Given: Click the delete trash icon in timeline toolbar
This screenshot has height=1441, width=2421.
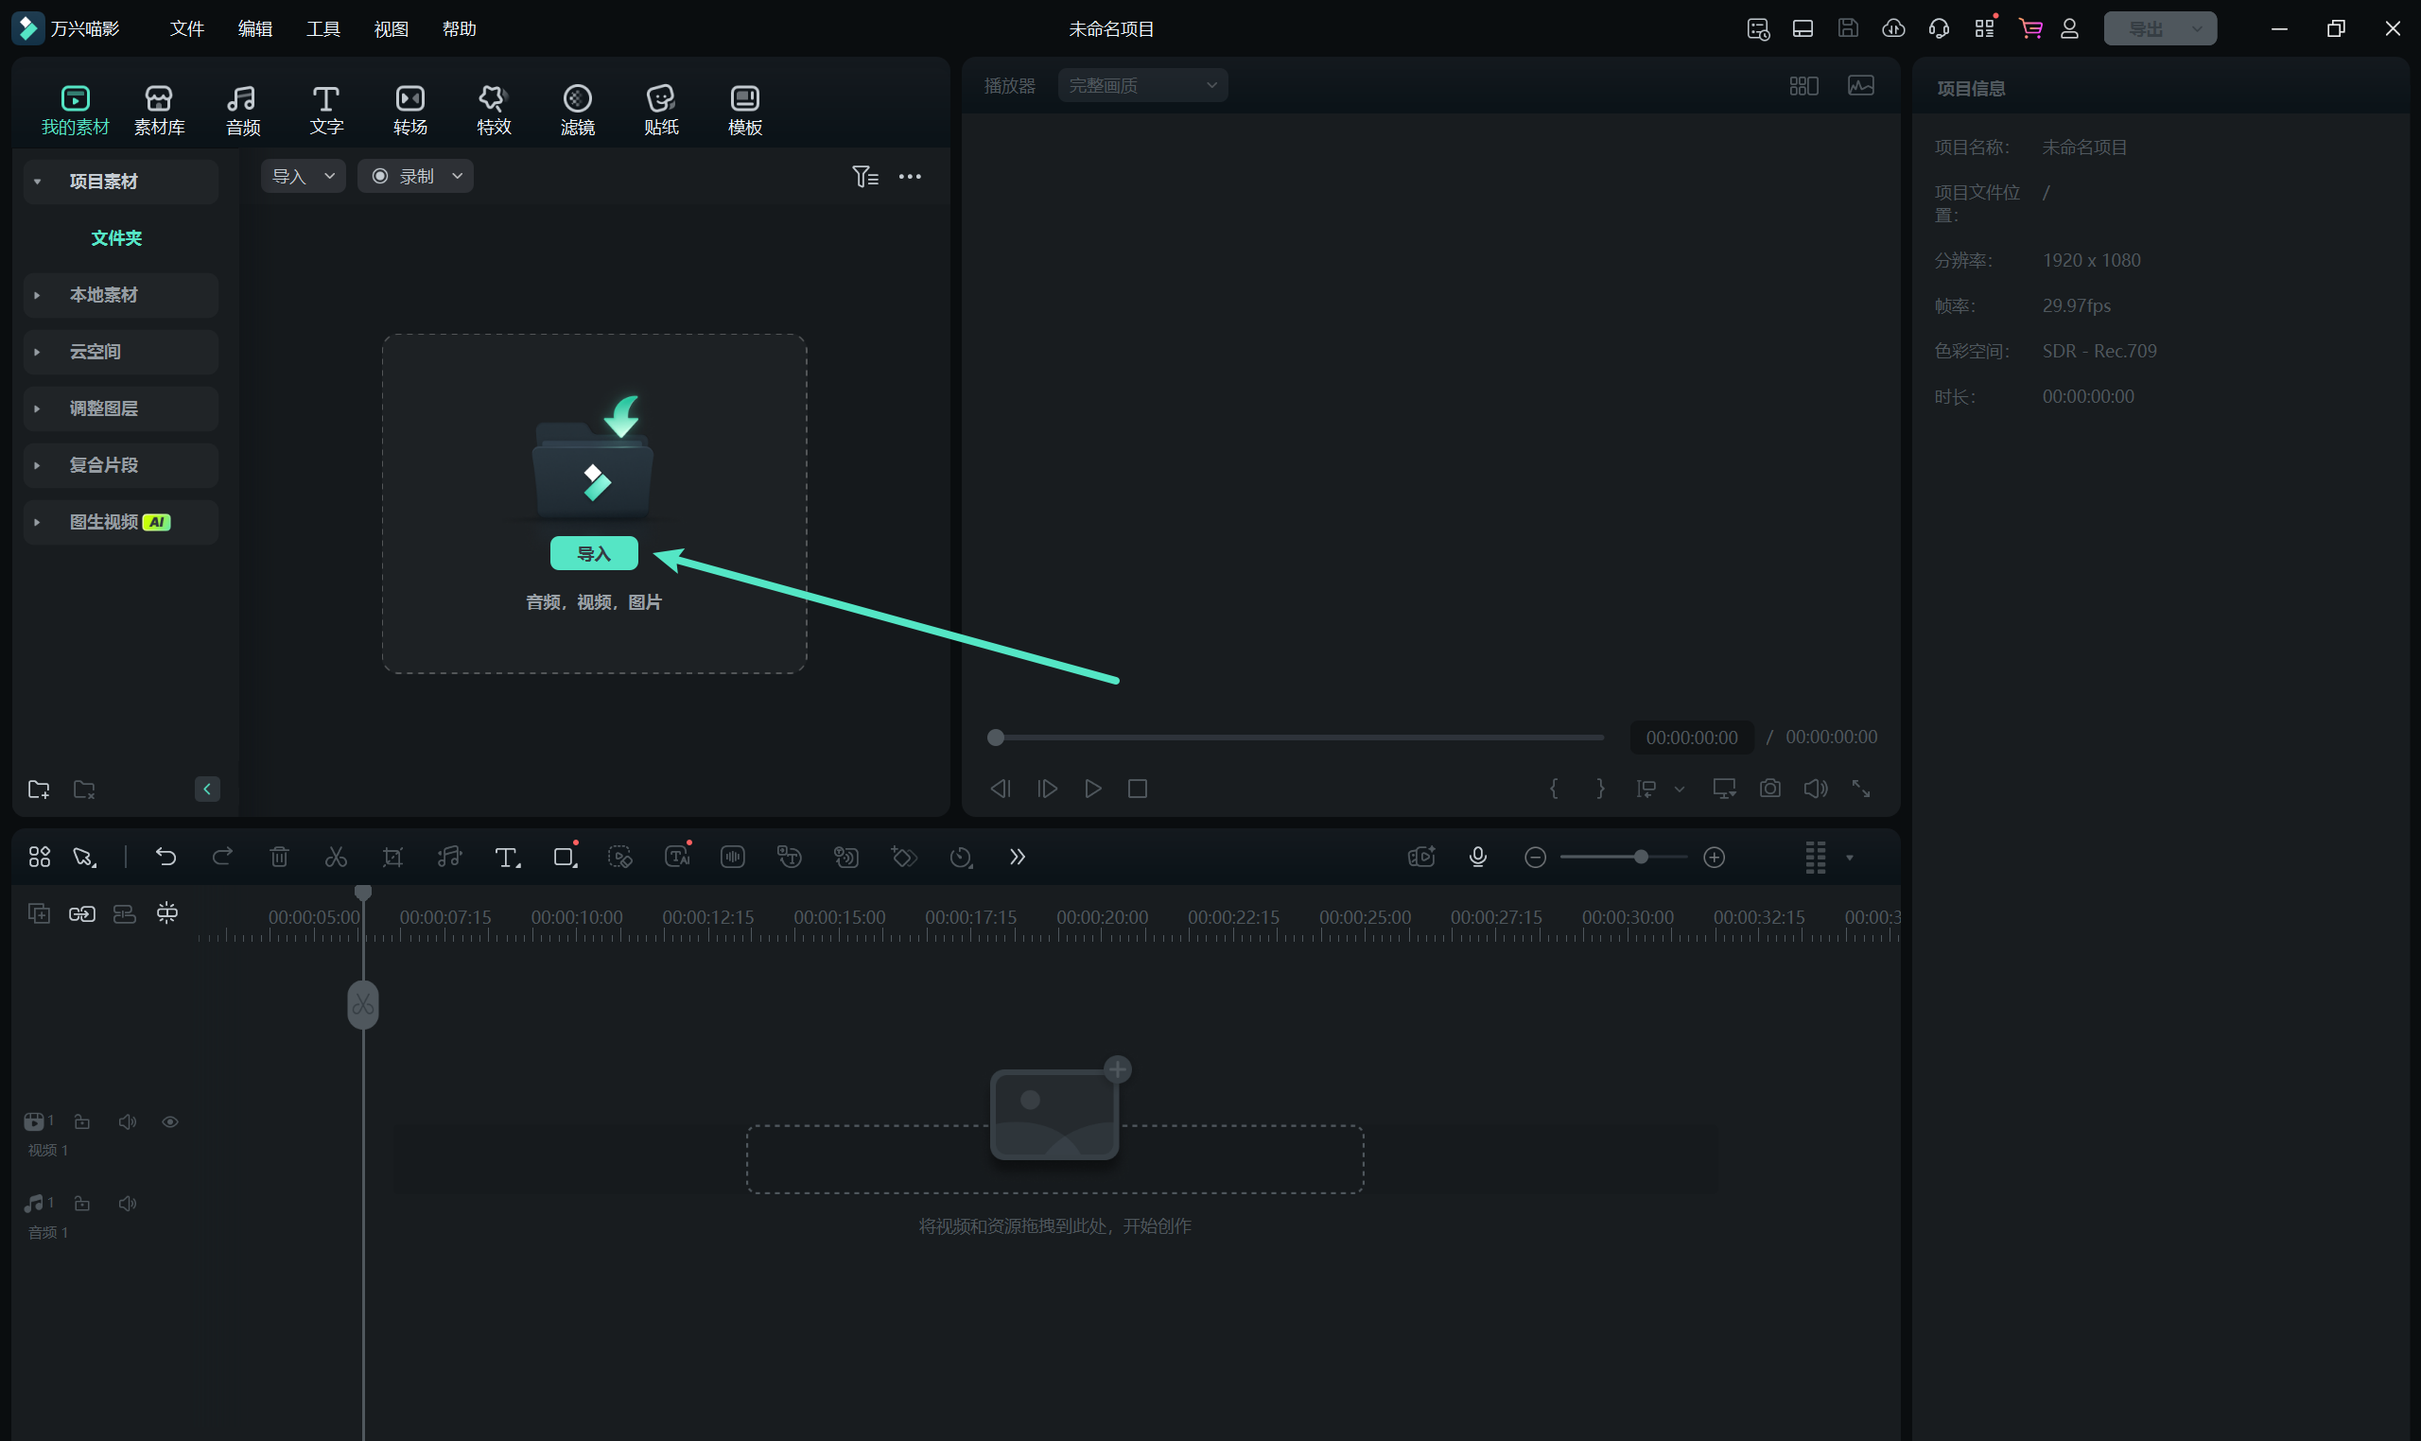Looking at the screenshot, I should (x=279, y=857).
